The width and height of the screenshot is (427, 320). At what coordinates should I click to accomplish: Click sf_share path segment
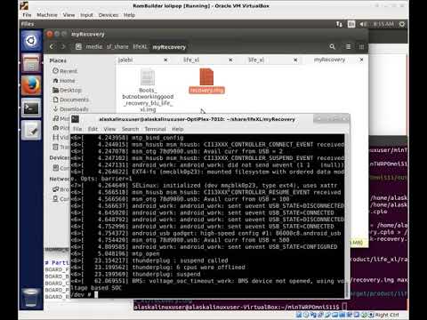117,47
